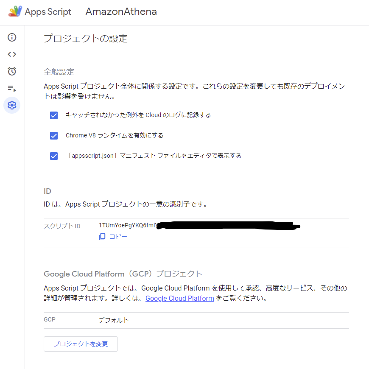Open the project Overview info icon
The width and height of the screenshot is (369, 369).
tap(12, 37)
